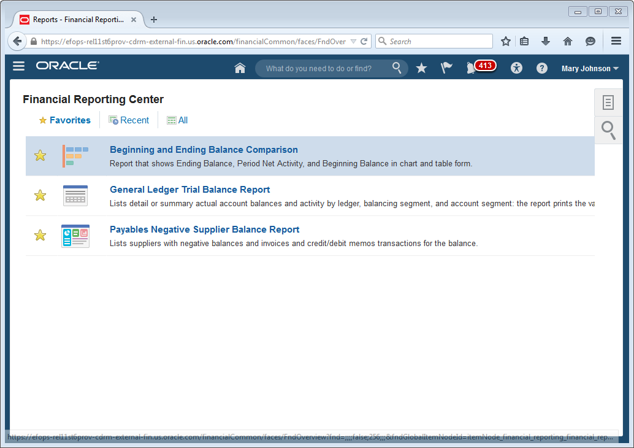Unfavorite Payables Negative Supplier Balance Report star
The height and width of the screenshot is (448, 634).
pyautogui.click(x=40, y=235)
